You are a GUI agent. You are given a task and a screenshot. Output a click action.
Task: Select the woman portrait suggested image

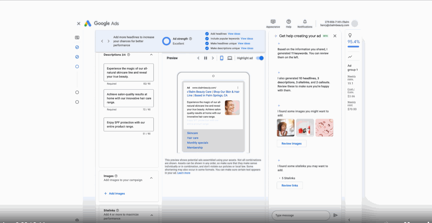[x=286, y=128]
